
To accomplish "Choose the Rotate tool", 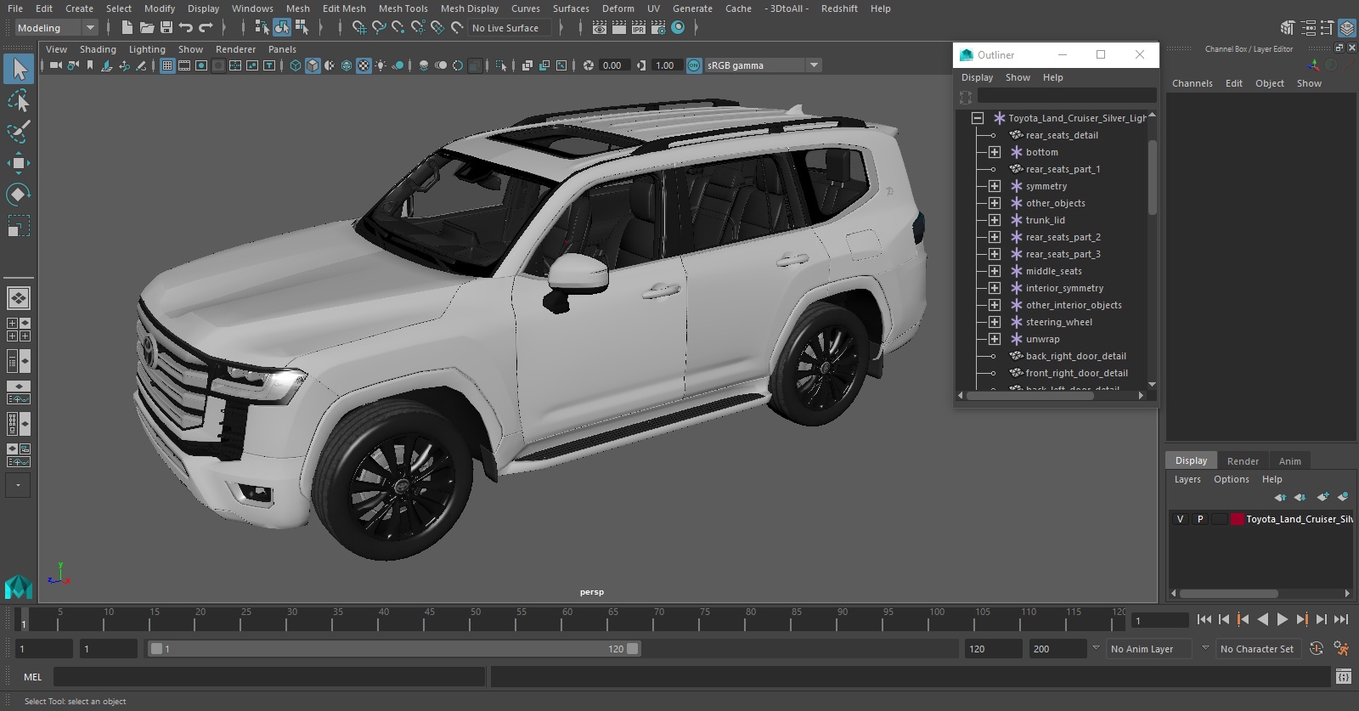I will point(19,195).
